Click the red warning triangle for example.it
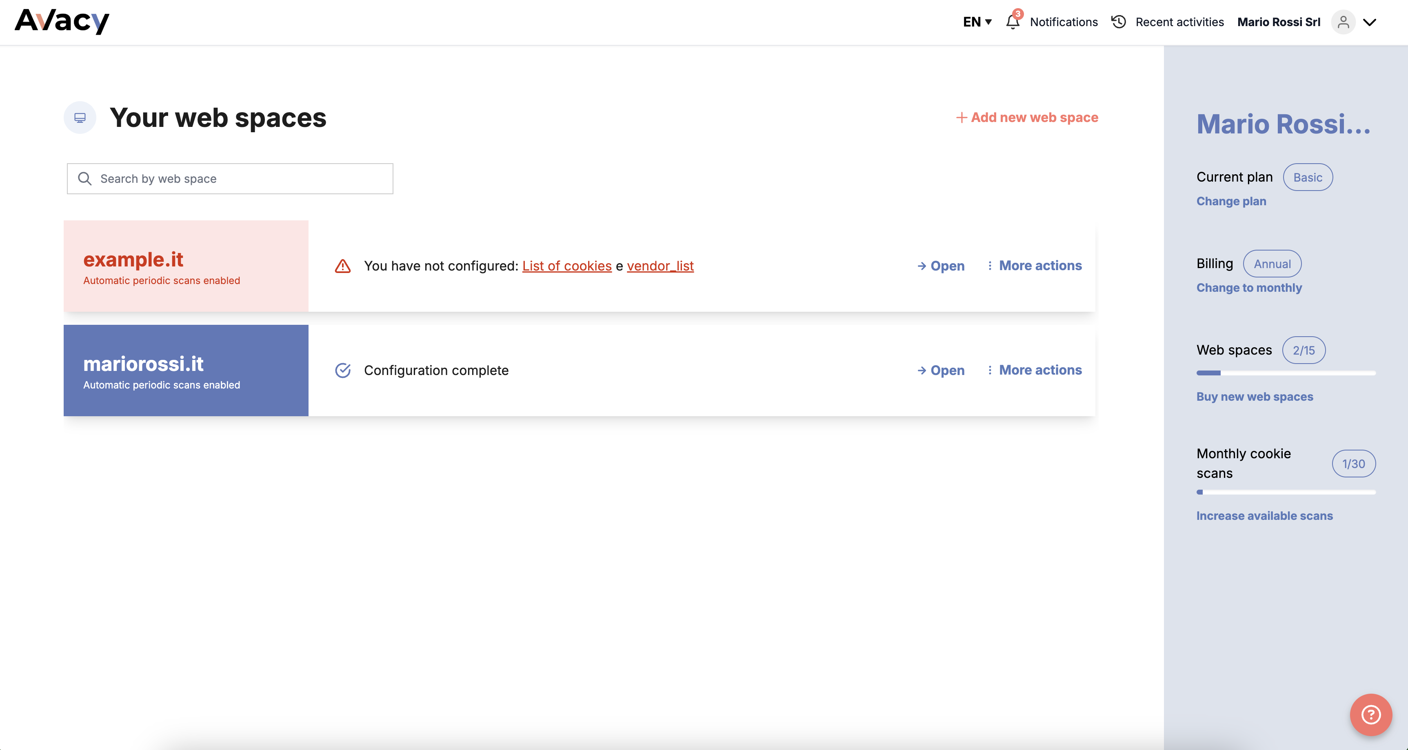This screenshot has width=1408, height=750. 343,266
